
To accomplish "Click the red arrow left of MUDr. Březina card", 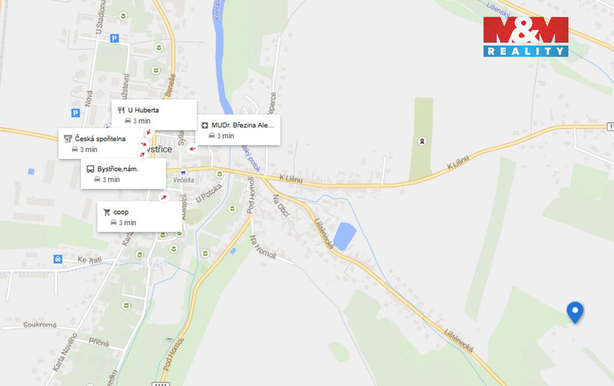I will (x=191, y=149).
